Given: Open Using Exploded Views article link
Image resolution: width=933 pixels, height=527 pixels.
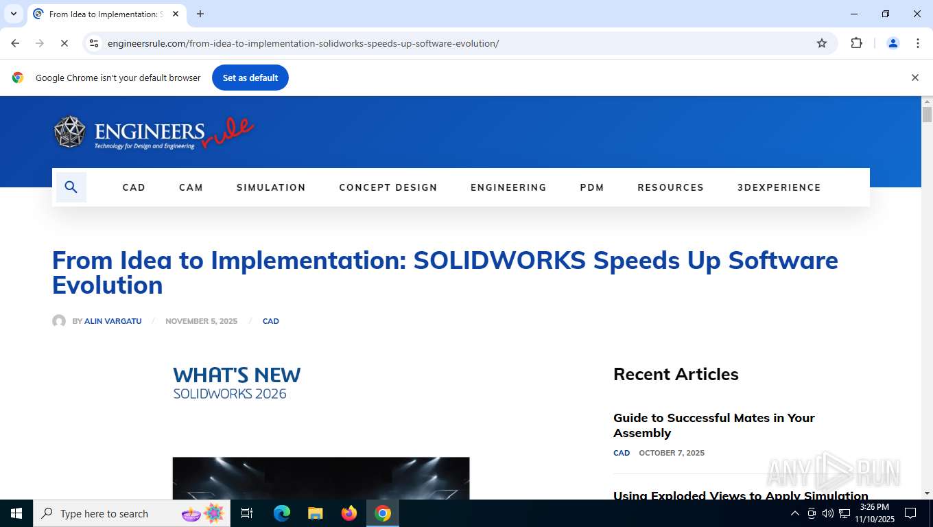Looking at the screenshot, I should point(741,495).
